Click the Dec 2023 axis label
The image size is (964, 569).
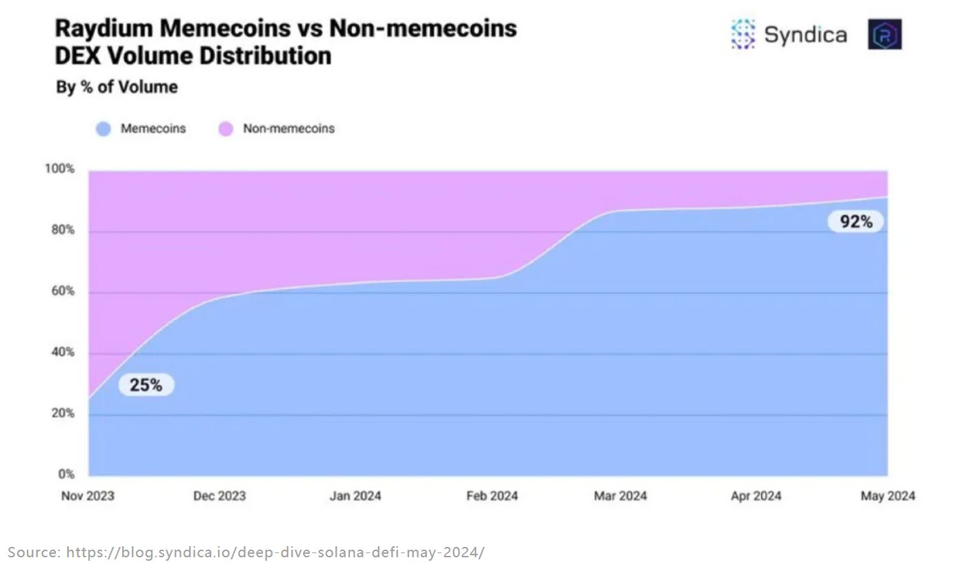point(219,496)
